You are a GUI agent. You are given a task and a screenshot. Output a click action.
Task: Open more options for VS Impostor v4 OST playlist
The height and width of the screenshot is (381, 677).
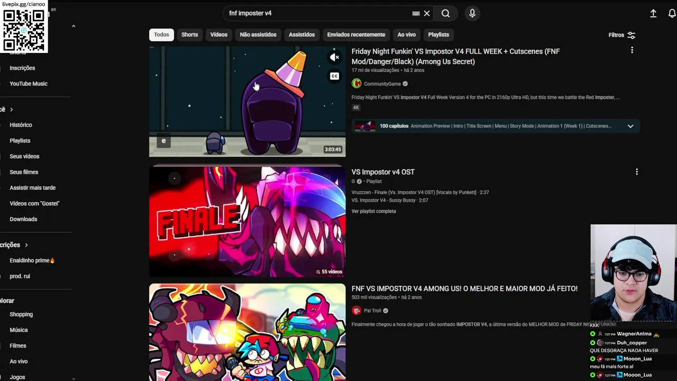click(x=637, y=172)
